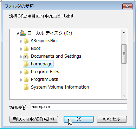Select the System Volume Information label
Viewport: 136px width, 129px height.
click(x=60, y=87)
